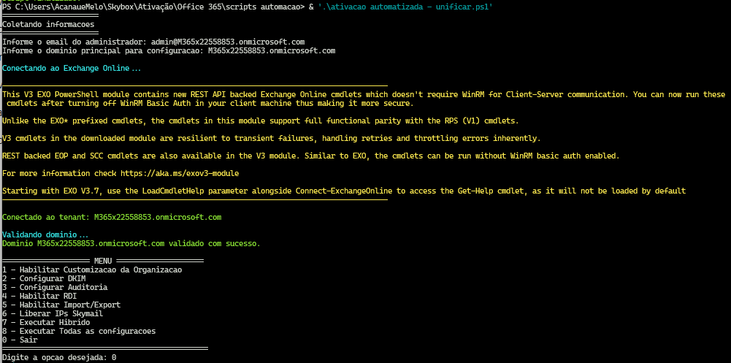Click the 'V3 cmdlets in the downloaded module' line
This screenshot has height=363, width=731.
272,138
